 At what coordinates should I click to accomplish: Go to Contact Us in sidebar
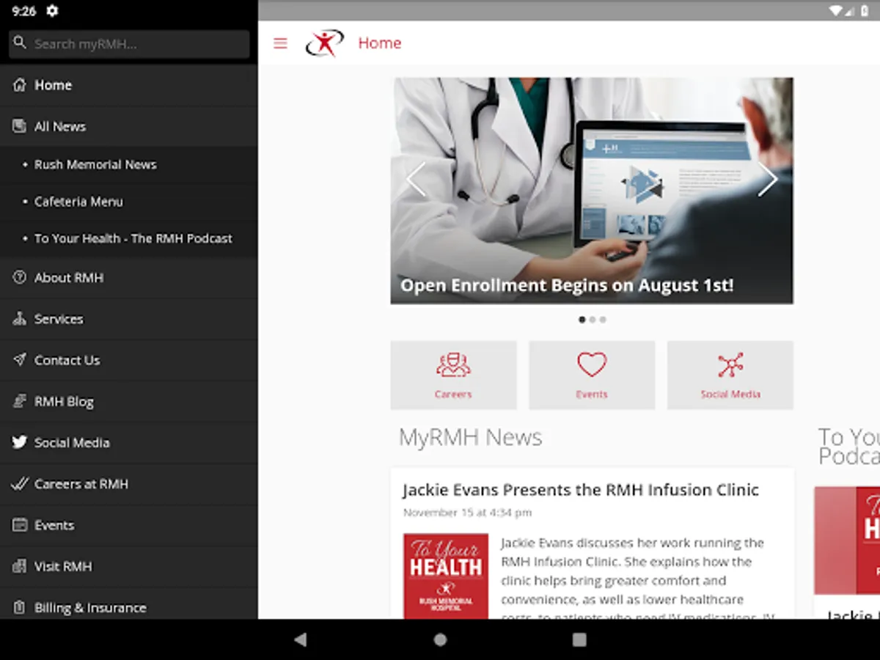(128, 360)
